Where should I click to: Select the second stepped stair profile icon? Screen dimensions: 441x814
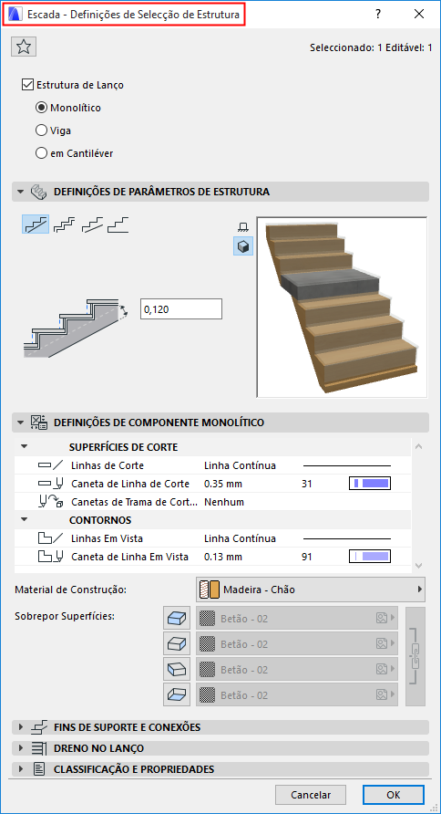pyautogui.click(x=64, y=224)
